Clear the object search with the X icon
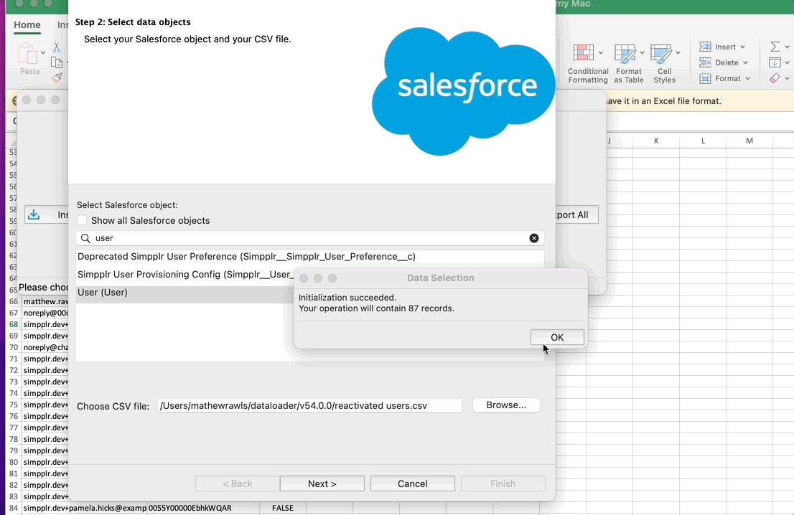This screenshot has width=794, height=515. click(533, 238)
